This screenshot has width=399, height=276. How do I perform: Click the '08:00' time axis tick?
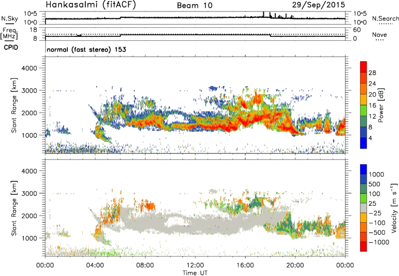click(x=145, y=266)
